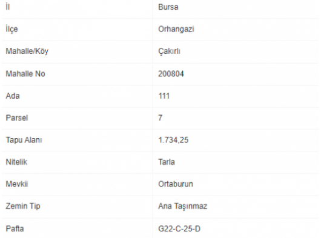
Task: Click the Mahalle No label
Action: [x=25, y=74]
